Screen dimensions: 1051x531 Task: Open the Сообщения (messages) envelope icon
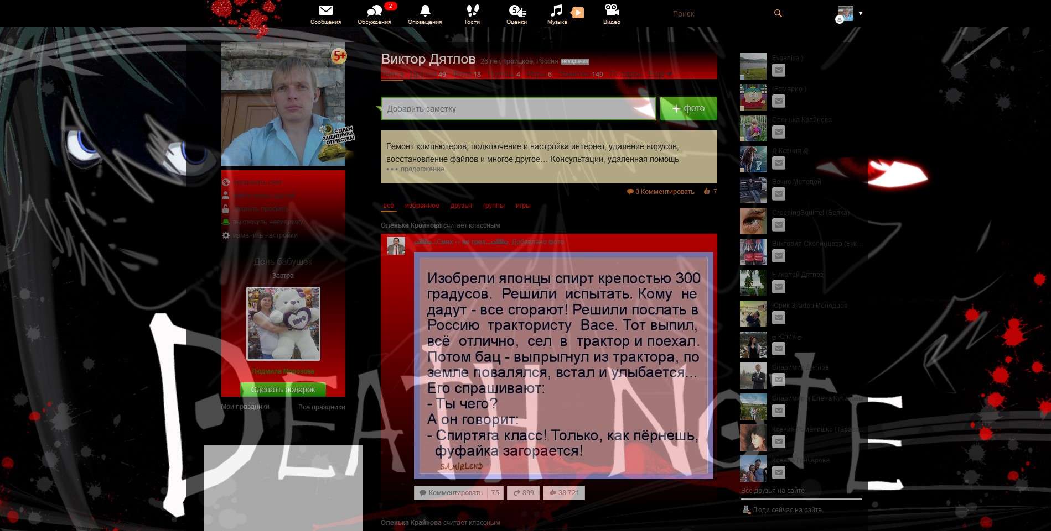click(327, 10)
